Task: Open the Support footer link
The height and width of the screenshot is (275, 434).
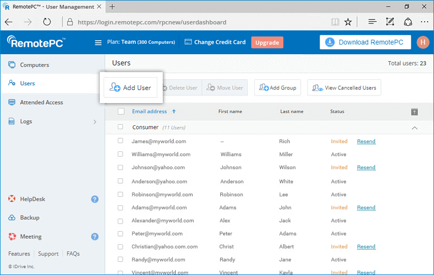Action: (x=48, y=254)
